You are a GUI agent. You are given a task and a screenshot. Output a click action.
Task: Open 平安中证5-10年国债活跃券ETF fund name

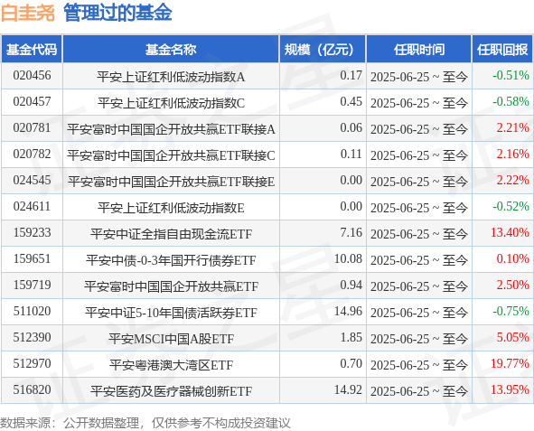point(171,313)
